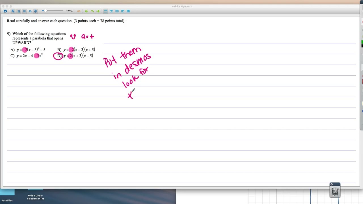Open Unit 4 Linear Relations MTM folder

pyautogui.click(x=35, y=195)
